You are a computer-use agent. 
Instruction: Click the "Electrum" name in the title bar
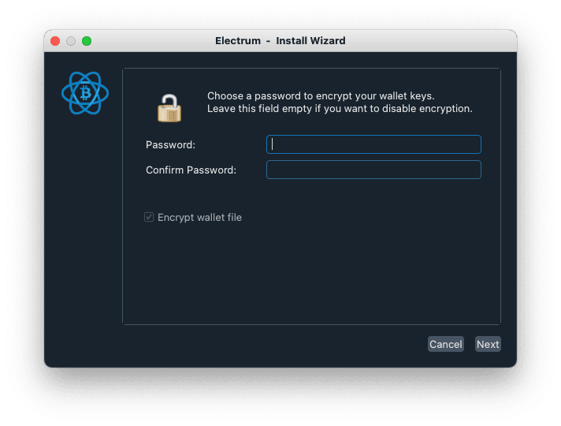[237, 41]
